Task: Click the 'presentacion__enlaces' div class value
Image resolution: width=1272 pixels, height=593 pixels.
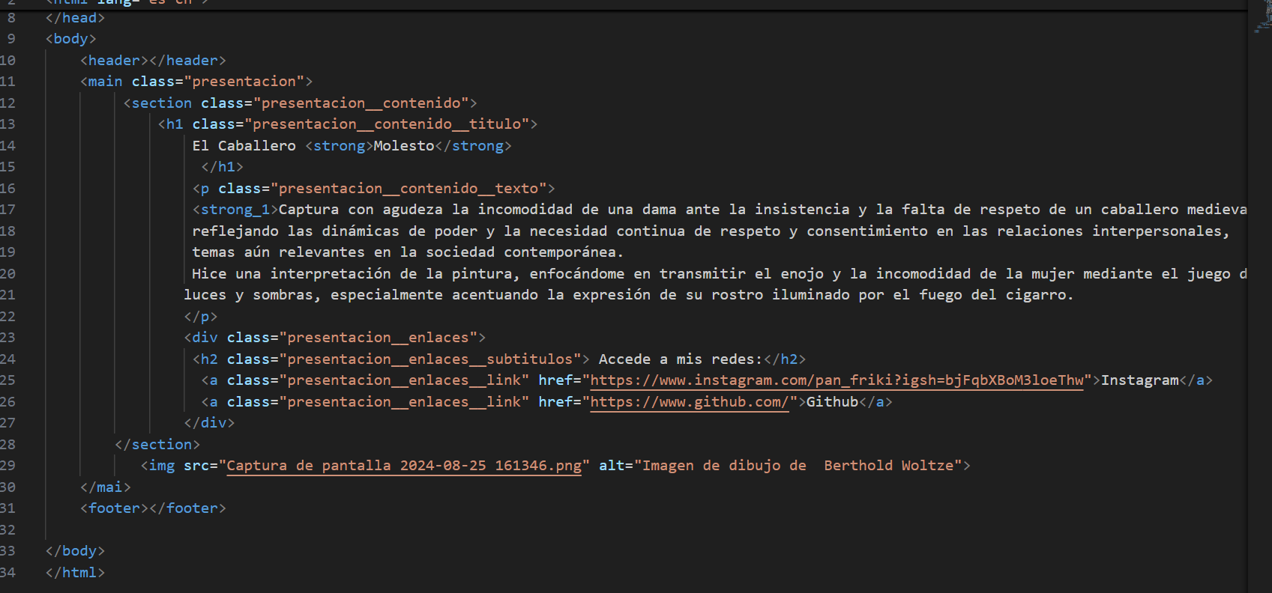Action: tap(379, 338)
